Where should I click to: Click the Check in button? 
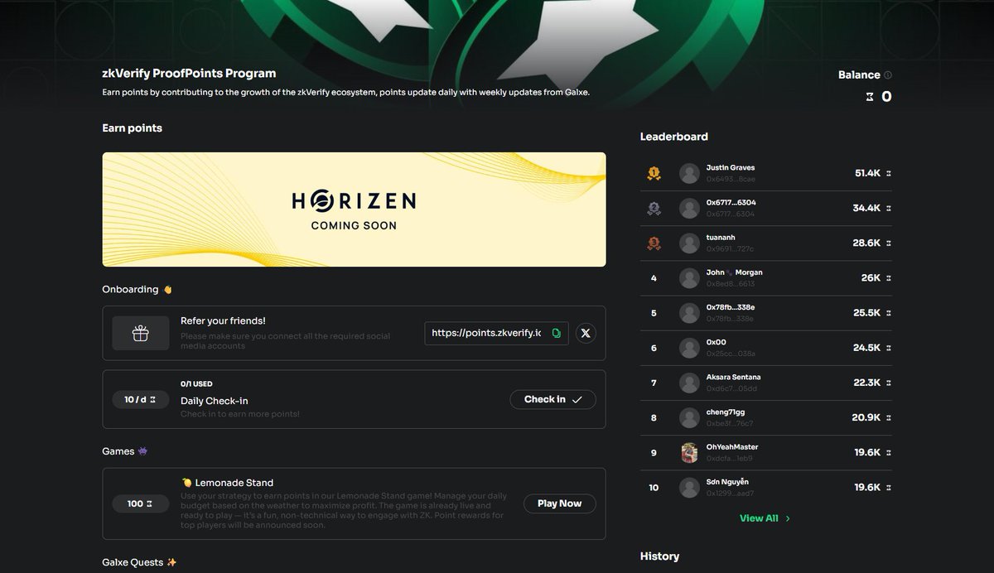(552, 399)
